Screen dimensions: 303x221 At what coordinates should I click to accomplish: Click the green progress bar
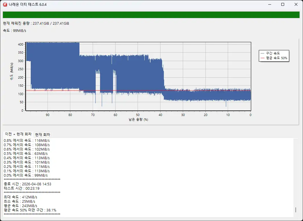[151, 15]
